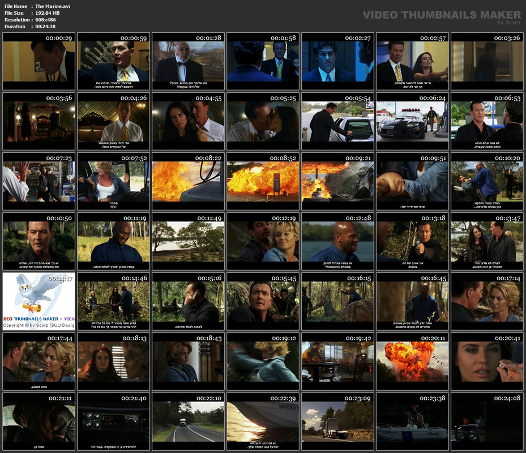
Task: Click the duration value 00:24:38
Action: click(45, 26)
